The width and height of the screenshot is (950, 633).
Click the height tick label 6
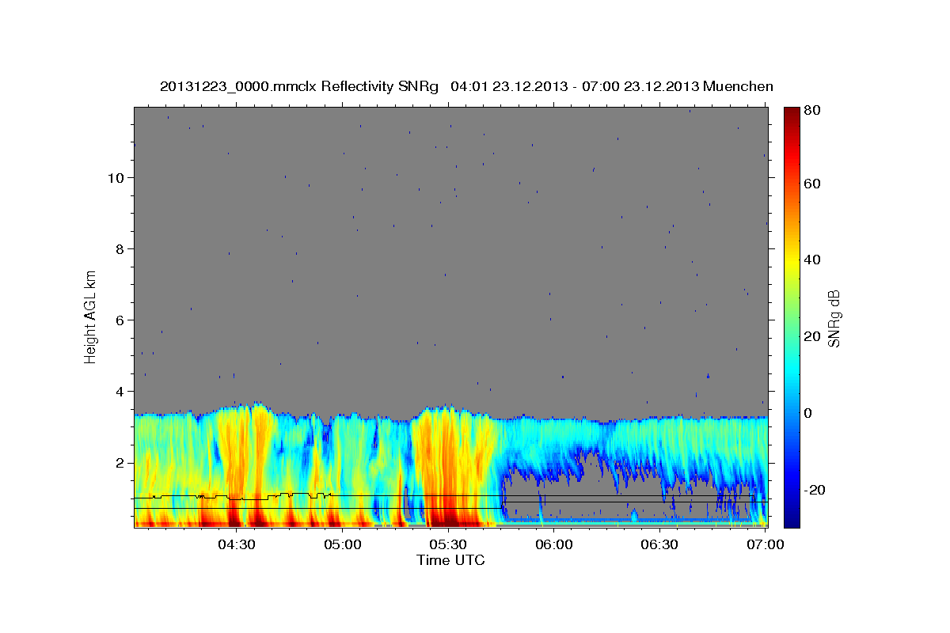pyautogui.click(x=118, y=320)
